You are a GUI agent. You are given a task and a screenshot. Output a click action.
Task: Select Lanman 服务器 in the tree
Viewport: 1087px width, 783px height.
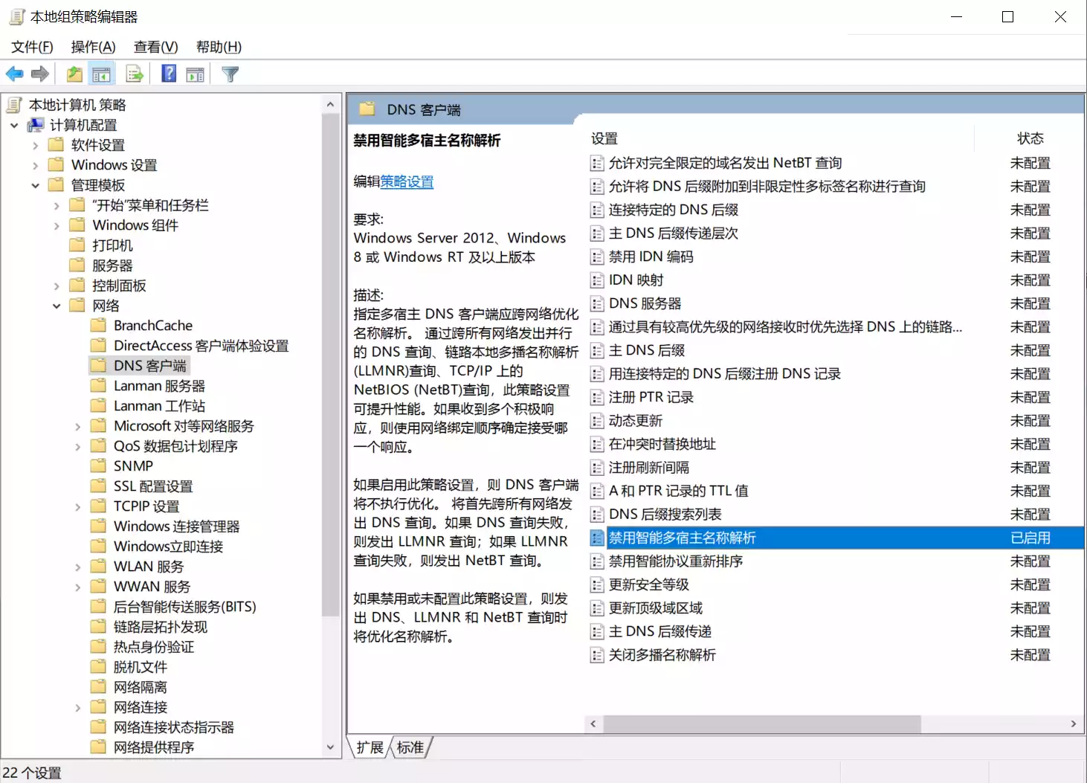[x=159, y=386]
